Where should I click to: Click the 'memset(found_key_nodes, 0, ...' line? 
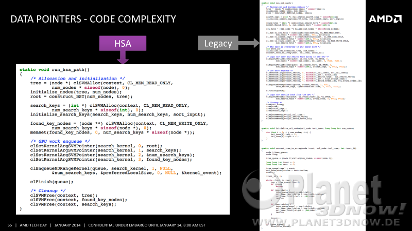coord(112,132)
